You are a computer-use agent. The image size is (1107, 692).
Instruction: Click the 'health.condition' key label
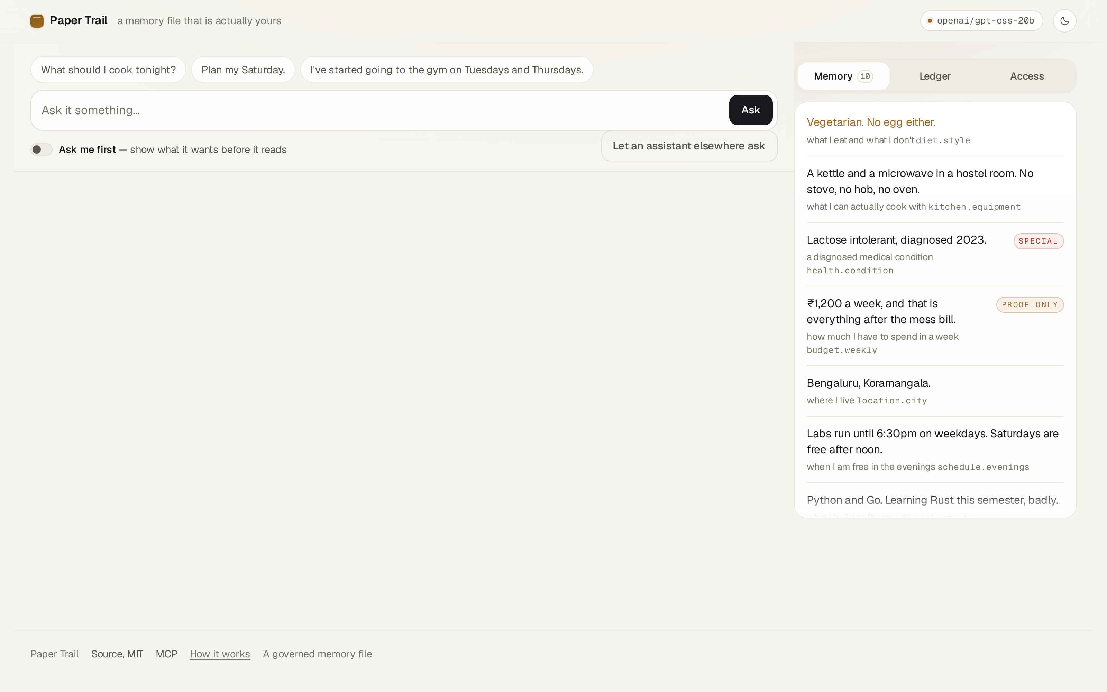[x=850, y=271]
